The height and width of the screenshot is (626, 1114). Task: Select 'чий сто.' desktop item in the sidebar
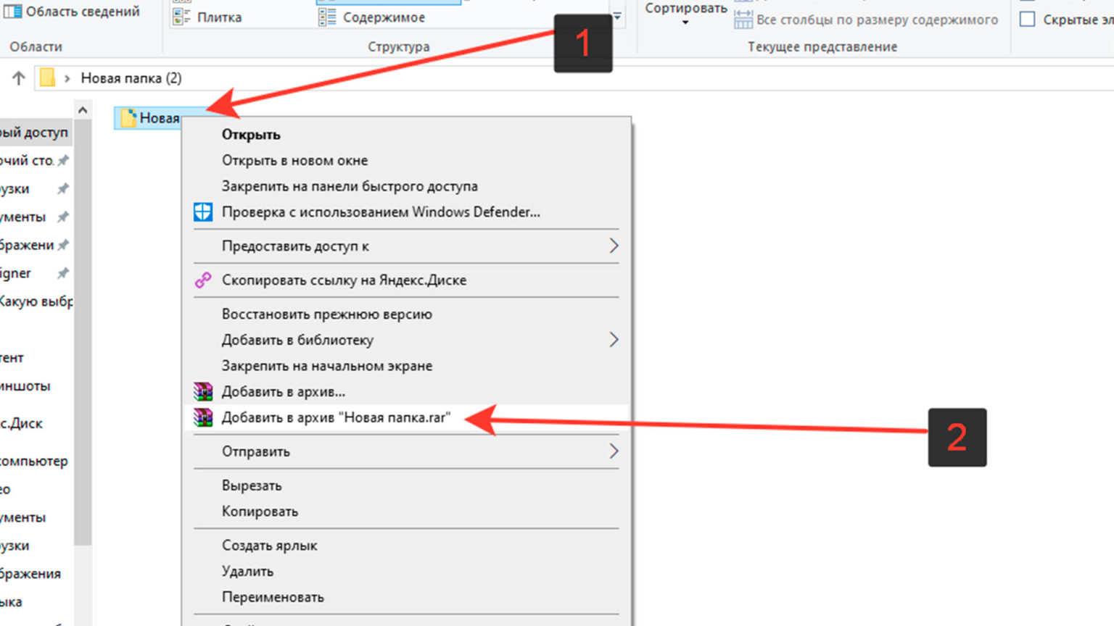click(27, 161)
